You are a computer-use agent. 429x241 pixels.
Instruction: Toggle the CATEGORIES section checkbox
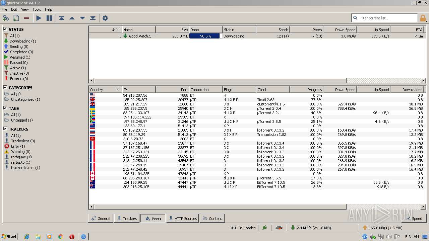coord(5,88)
